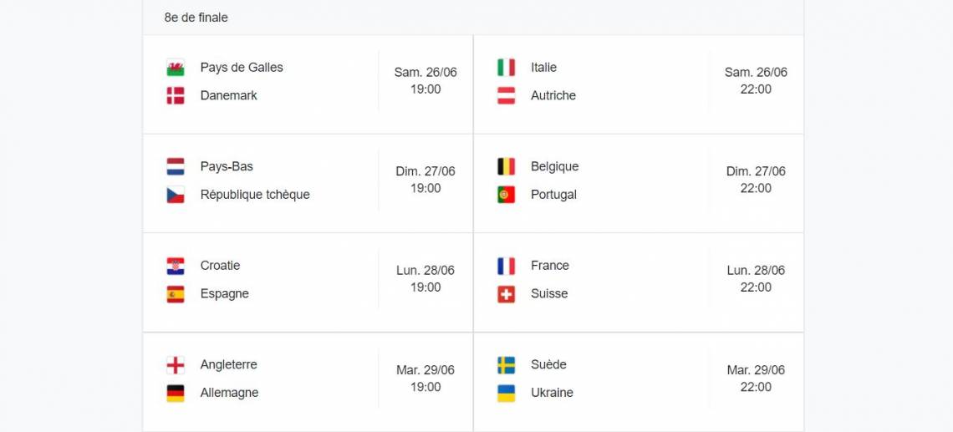Open the France team link
Screen dimensions: 953x432
(x=549, y=266)
